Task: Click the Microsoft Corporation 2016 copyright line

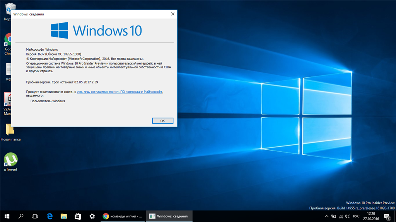Action: pos(85,59)
